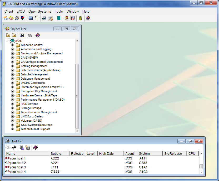Open the z/OS menu
The image size is (219, 181).
point(21,12)
